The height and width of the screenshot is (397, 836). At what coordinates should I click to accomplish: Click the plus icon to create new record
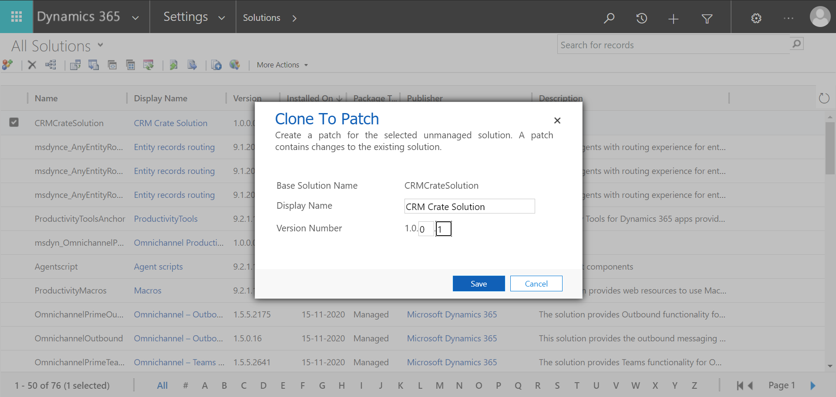(673, 19)
